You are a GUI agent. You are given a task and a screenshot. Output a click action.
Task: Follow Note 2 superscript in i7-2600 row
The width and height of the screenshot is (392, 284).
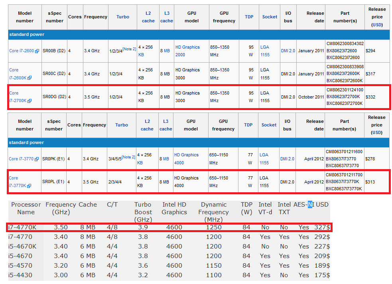coord(129,49)
